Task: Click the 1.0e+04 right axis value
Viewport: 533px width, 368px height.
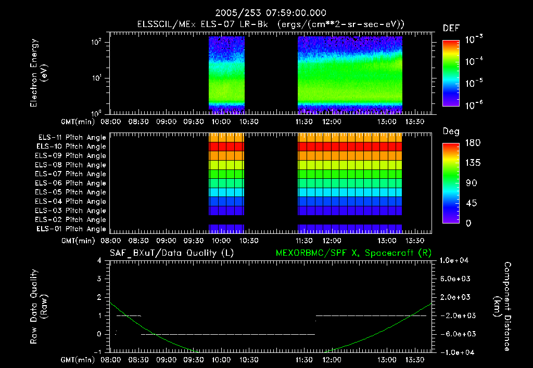Action: pos(454,261)
